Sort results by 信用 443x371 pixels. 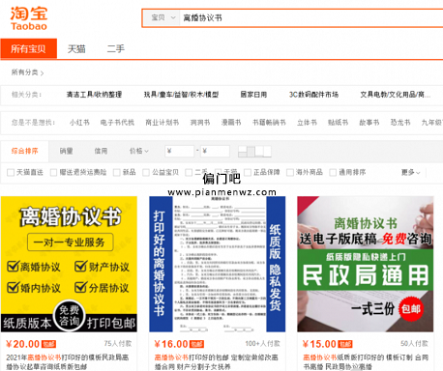pyautogui.click(x=101, y=151)
